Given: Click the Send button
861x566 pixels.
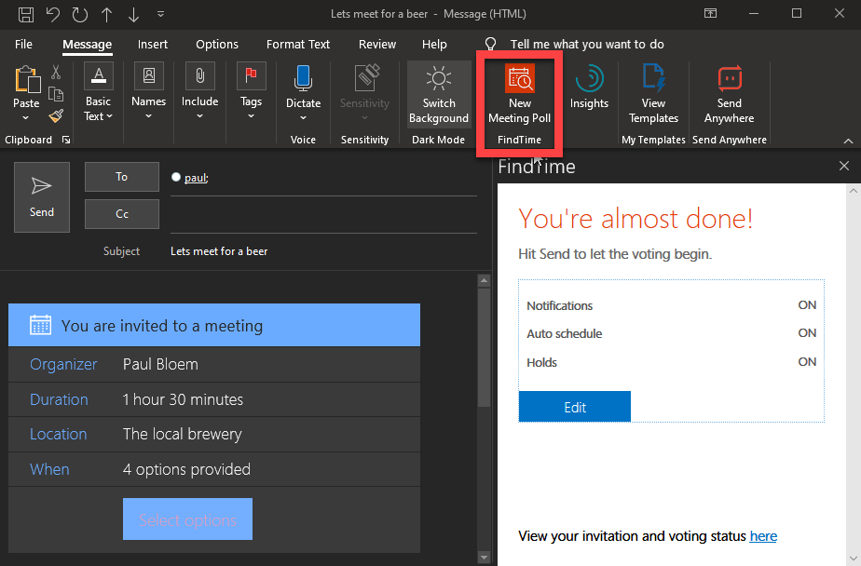Looking at the screenshot, I should tap(42, 197).
